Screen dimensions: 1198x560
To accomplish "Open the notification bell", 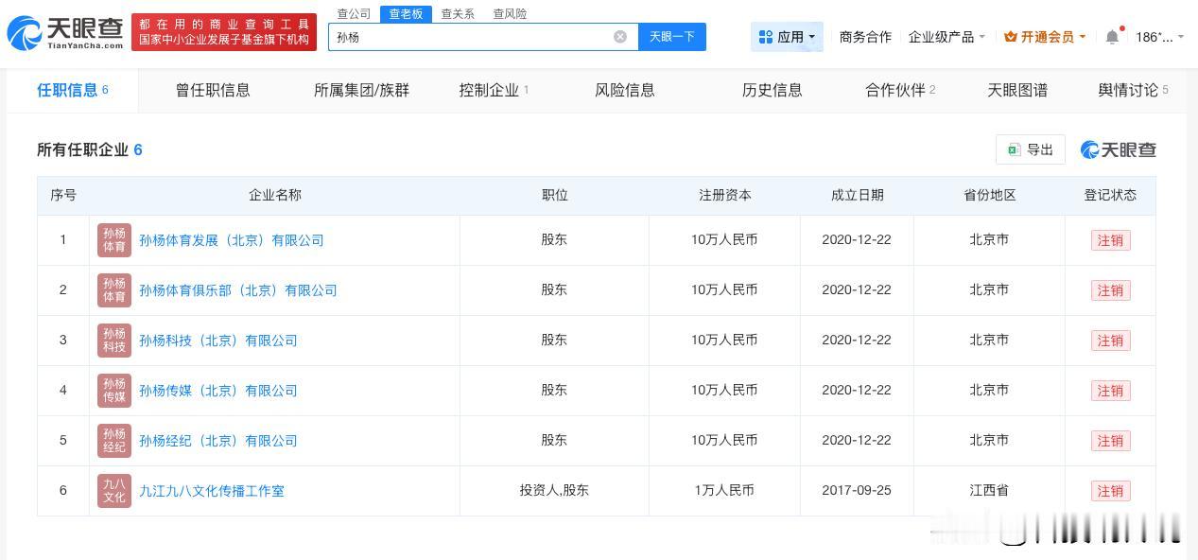I will pyautogui.click(x=1112, y=37).
